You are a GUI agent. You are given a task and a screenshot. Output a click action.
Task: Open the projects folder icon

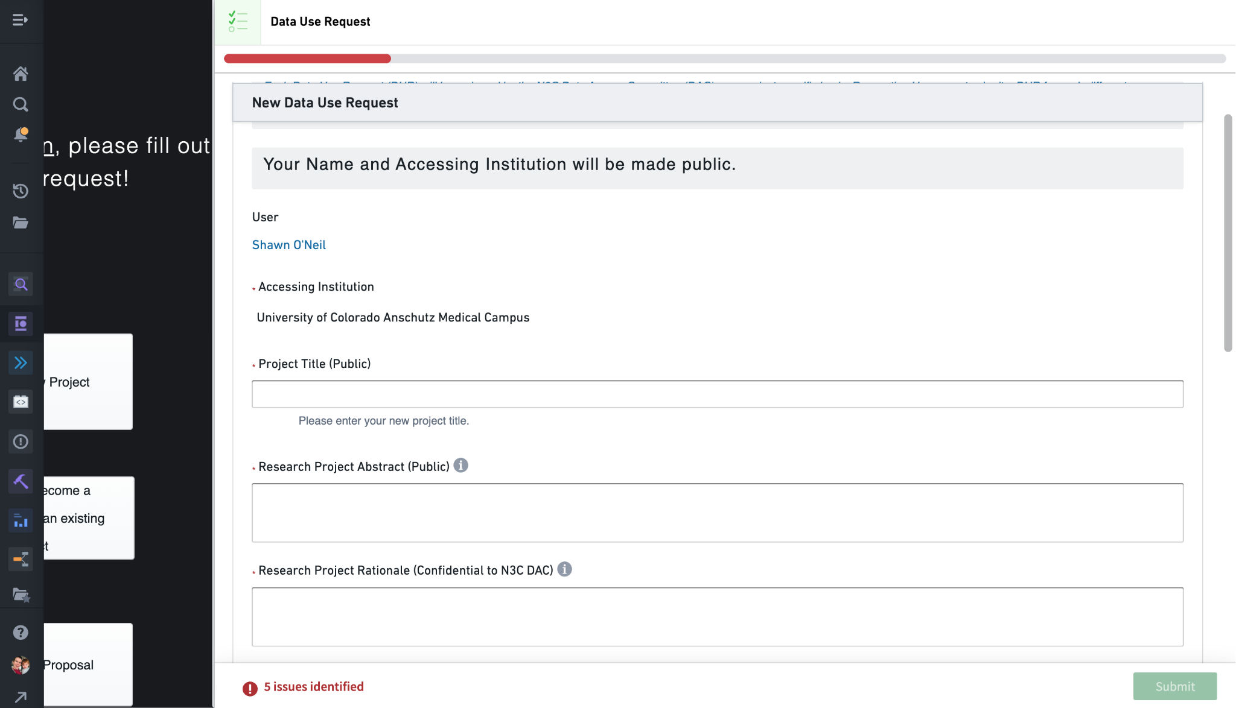pyautogui.click(x=21, y=223)
